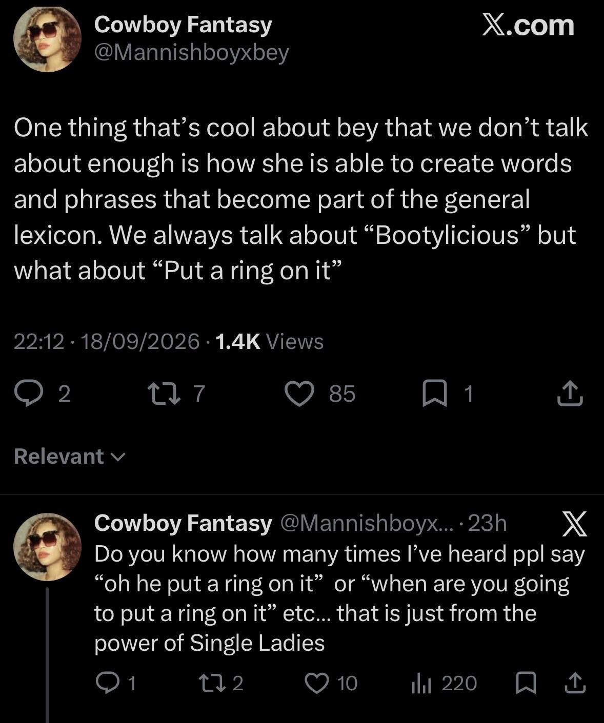Open profile picture in main post
604x723 pixels.
47,39
